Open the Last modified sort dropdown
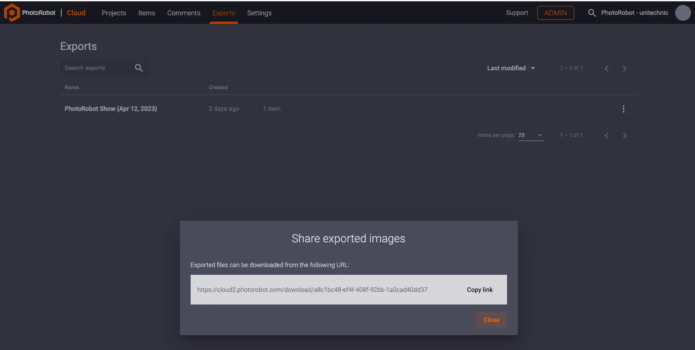This screenshot has width=695, height=350. (x=511, y=68)
